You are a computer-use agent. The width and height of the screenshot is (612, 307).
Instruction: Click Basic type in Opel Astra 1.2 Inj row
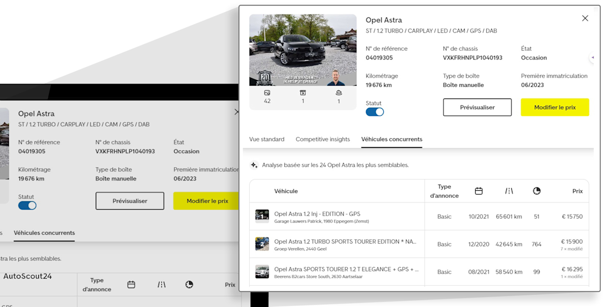tap(444, 216)
